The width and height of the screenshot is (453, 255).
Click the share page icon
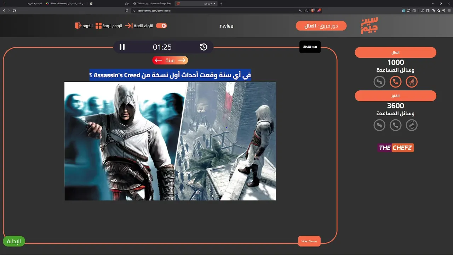pos(306,11)
